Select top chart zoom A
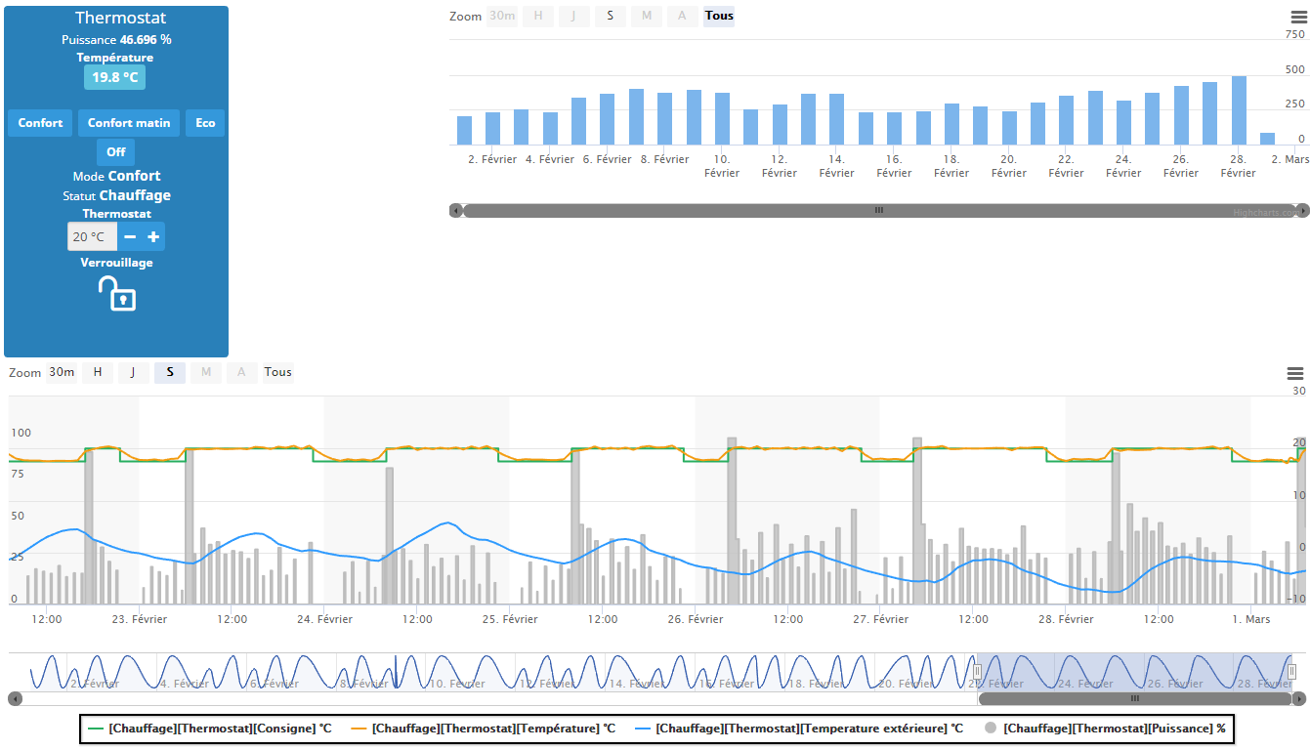This screenshot has width=1310, height=750. tap(683, 16)
